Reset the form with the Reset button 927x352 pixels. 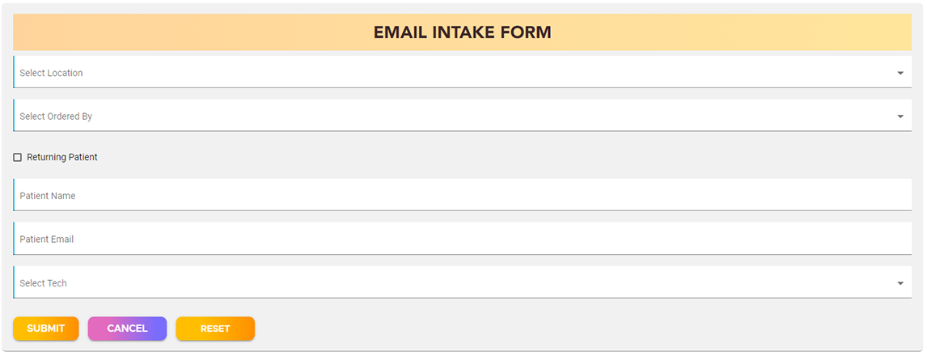click(215, 329)
